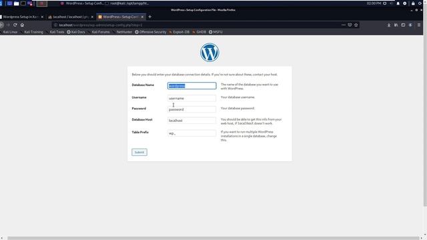Viewport: 427px width, 240px height.
Task: Focus the Table Prefix field
Action: click(x=191, y=133)
